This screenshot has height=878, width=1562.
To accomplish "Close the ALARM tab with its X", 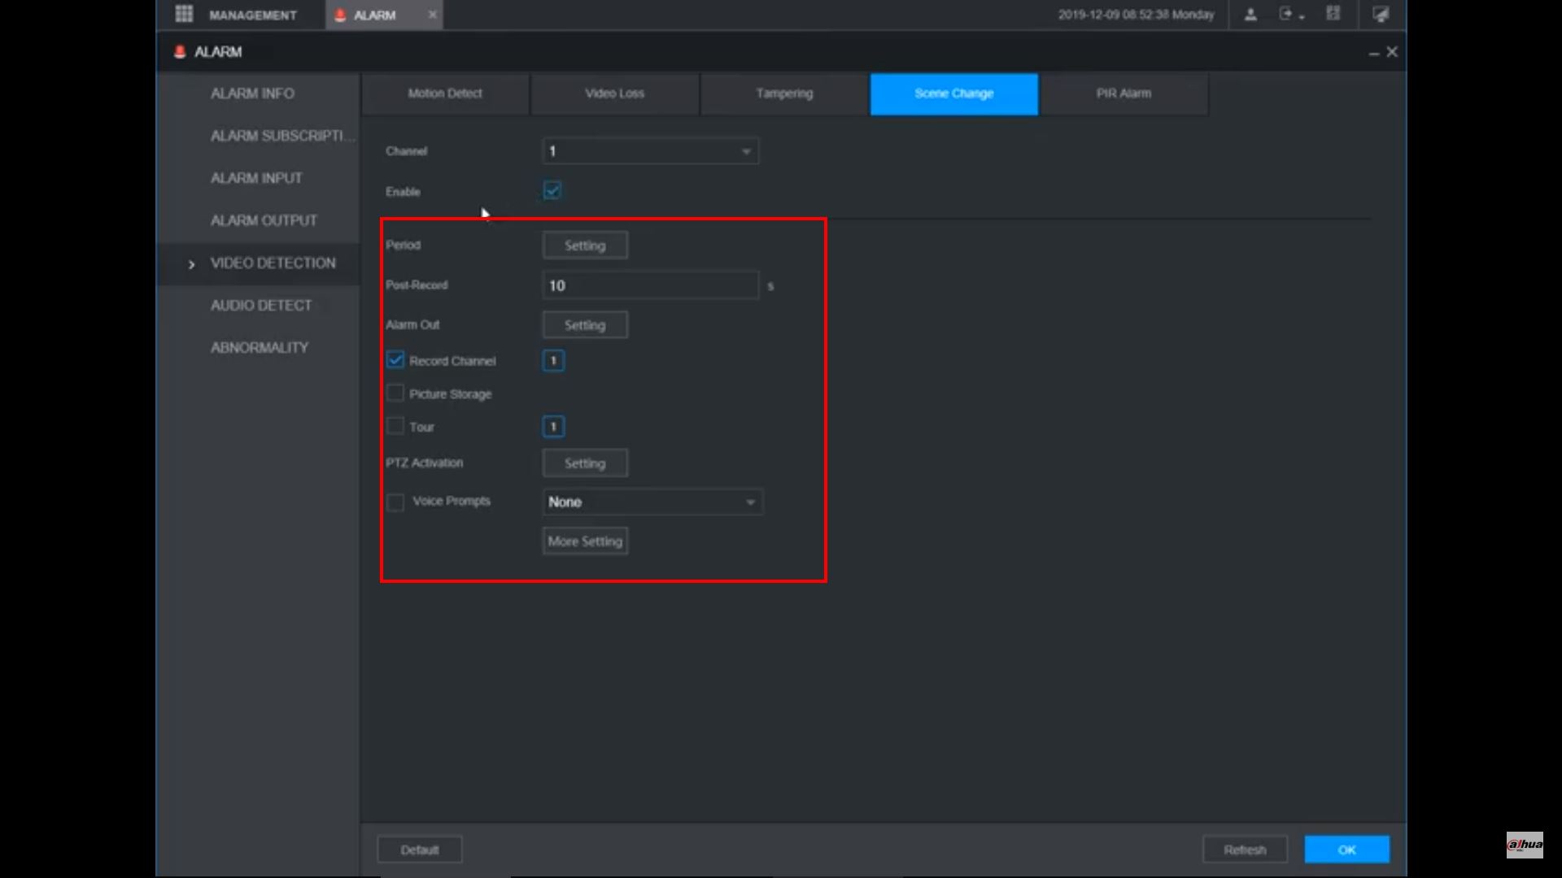I will (x=433, y=15).
